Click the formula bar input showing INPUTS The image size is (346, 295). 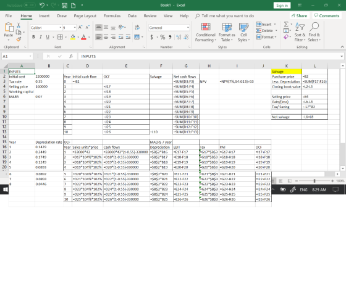coord(209,56)
